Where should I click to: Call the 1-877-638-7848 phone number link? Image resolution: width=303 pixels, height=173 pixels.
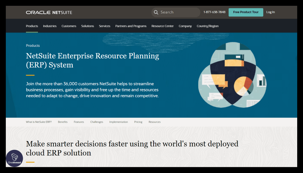tap(214, 12)
